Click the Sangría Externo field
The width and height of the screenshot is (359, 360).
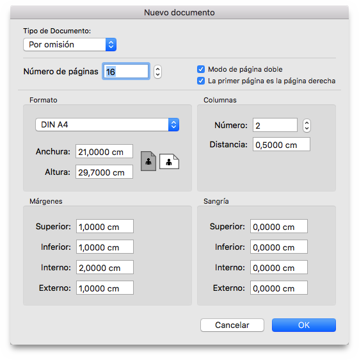coord(279,288)
